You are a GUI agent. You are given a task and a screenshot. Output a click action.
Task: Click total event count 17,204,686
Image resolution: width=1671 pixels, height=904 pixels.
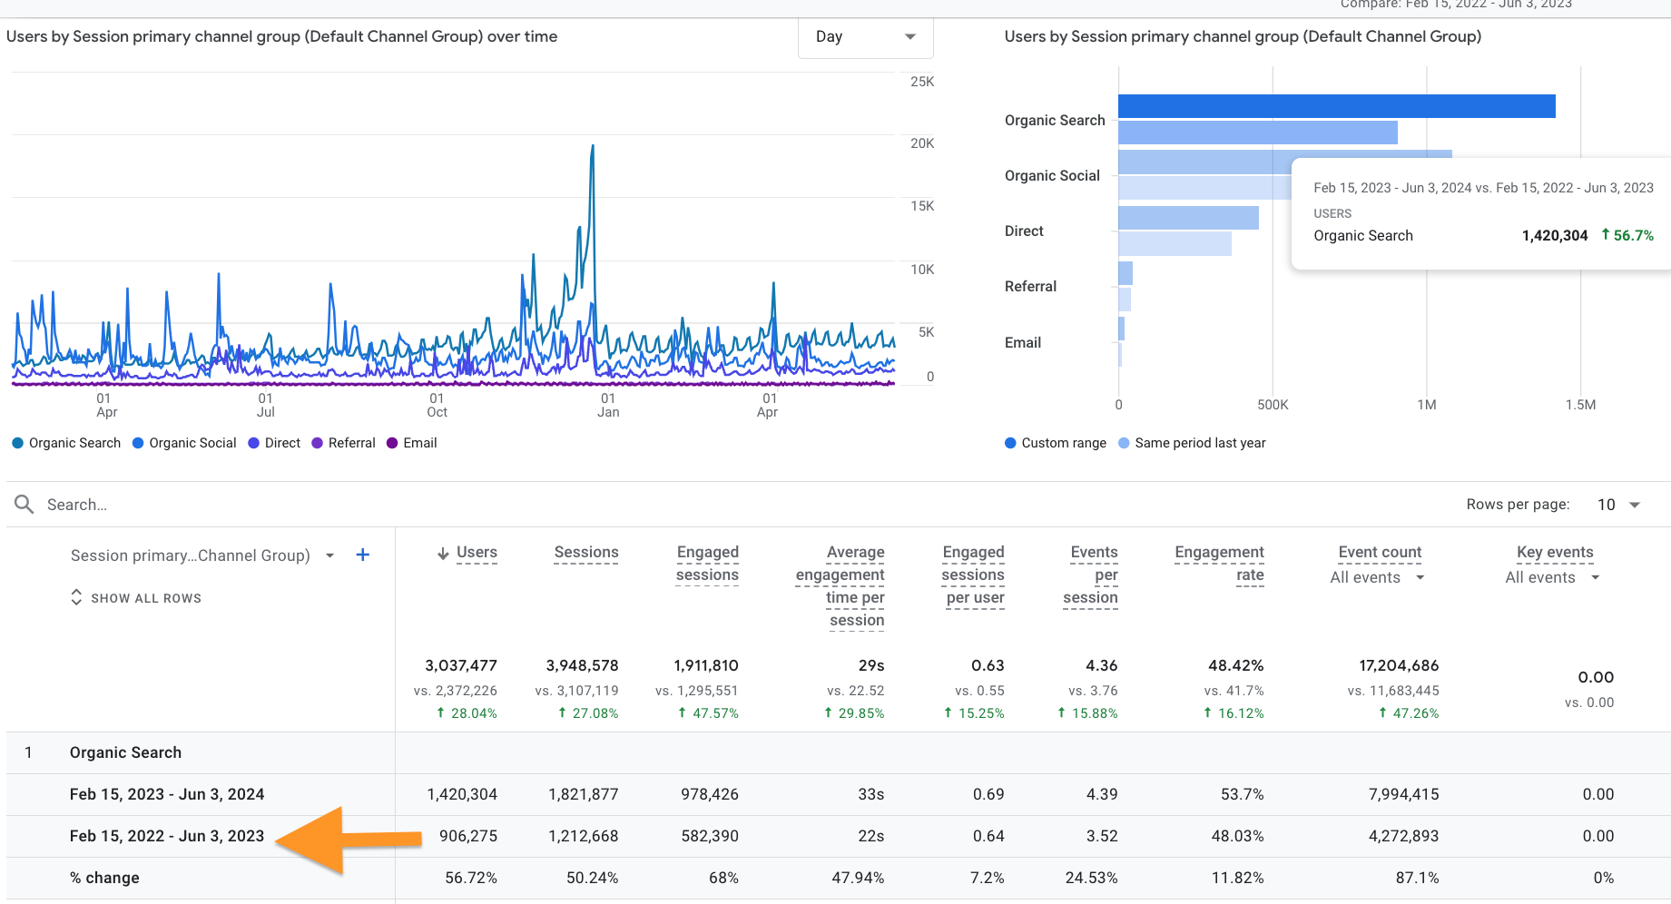1399,665
